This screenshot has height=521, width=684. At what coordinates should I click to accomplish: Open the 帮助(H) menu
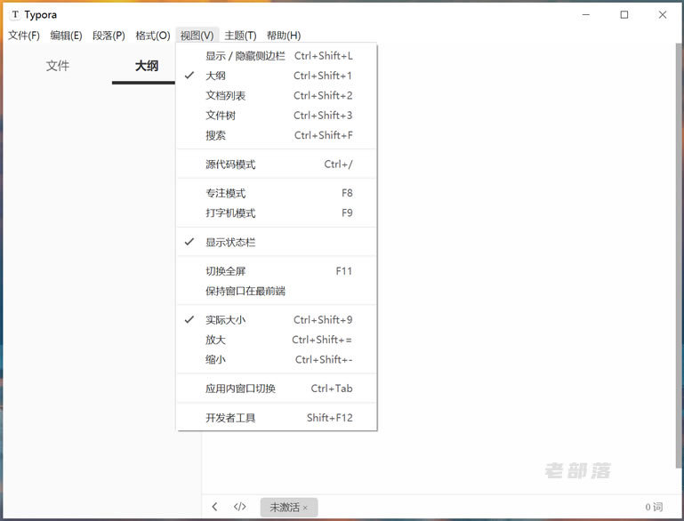coord(284,36)
